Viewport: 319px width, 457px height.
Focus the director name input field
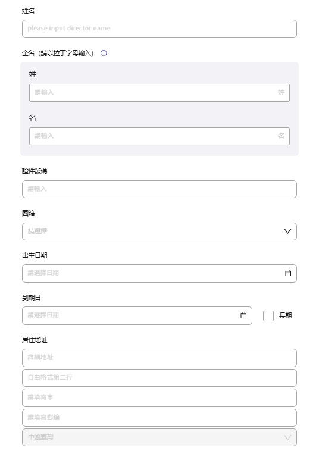[x=159, y=29]
